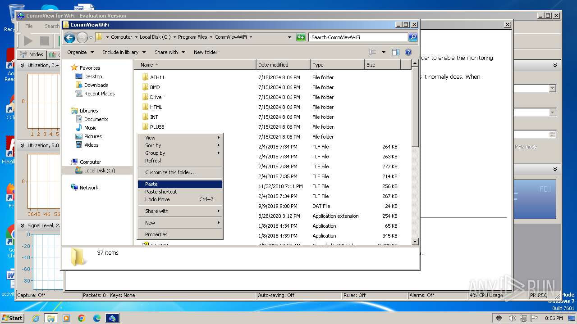The height and width of the screenshot is (324, 577).
Task: Click the green Refresh address button
Action: point(301,37)
